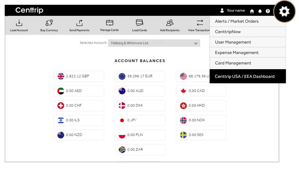Click the UK flag on the GBP balance
The width and height of the screenshot is (299, 176).
(61, 76)
